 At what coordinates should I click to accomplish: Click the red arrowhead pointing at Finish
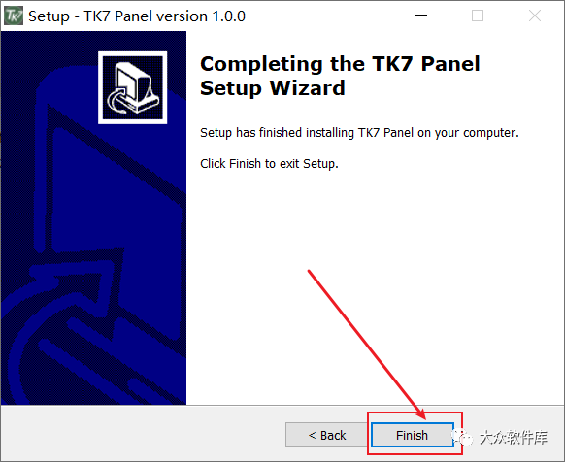tap(421, 413)
